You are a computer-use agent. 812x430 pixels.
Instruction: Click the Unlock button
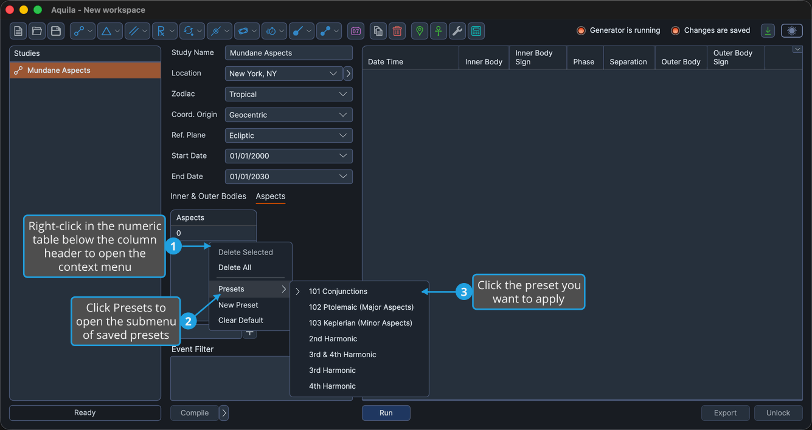coord(778,413)
